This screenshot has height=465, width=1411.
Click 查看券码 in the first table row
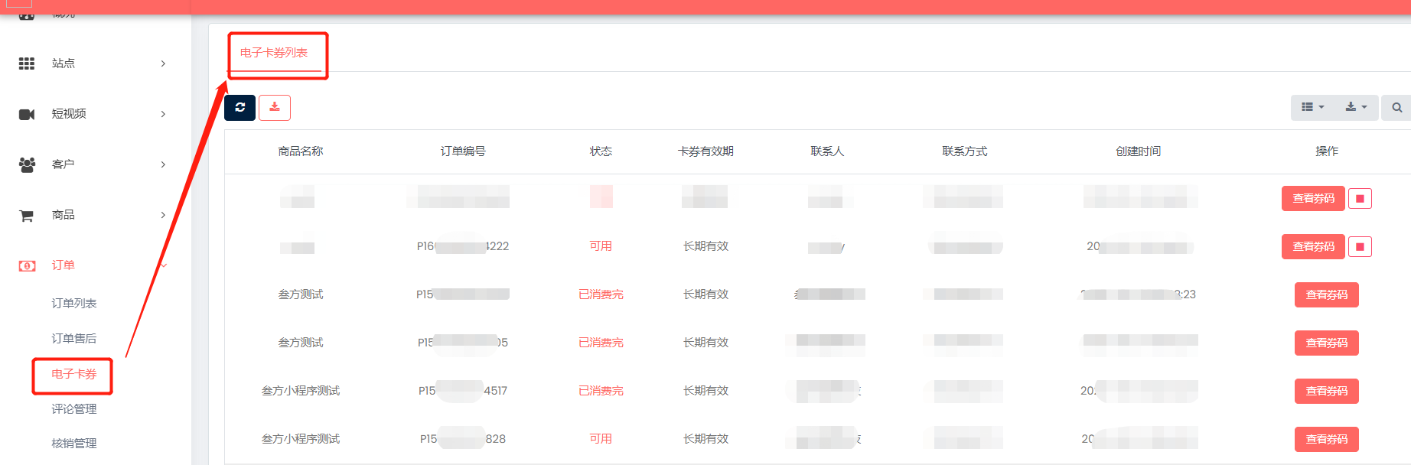click(1313, 199)
